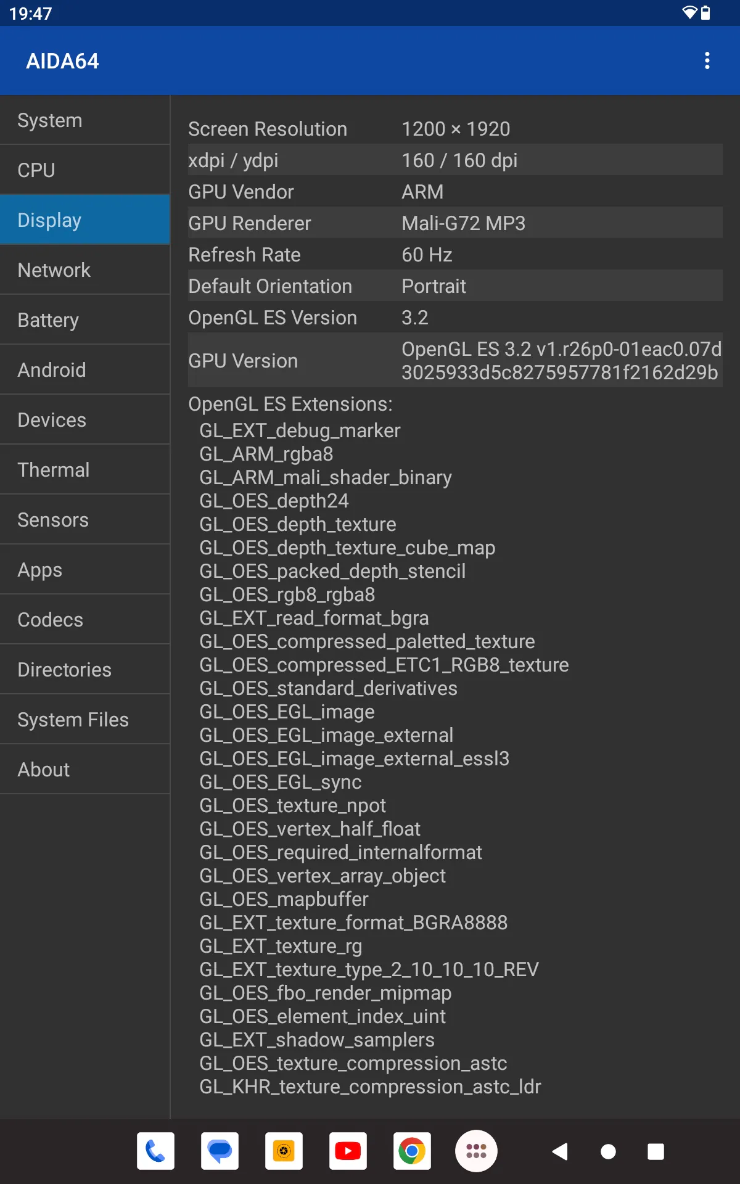Image resolution: width=740 pixels, height=1184 pixels.
Task: Check the battery status icon
Action: coord(705,13)
